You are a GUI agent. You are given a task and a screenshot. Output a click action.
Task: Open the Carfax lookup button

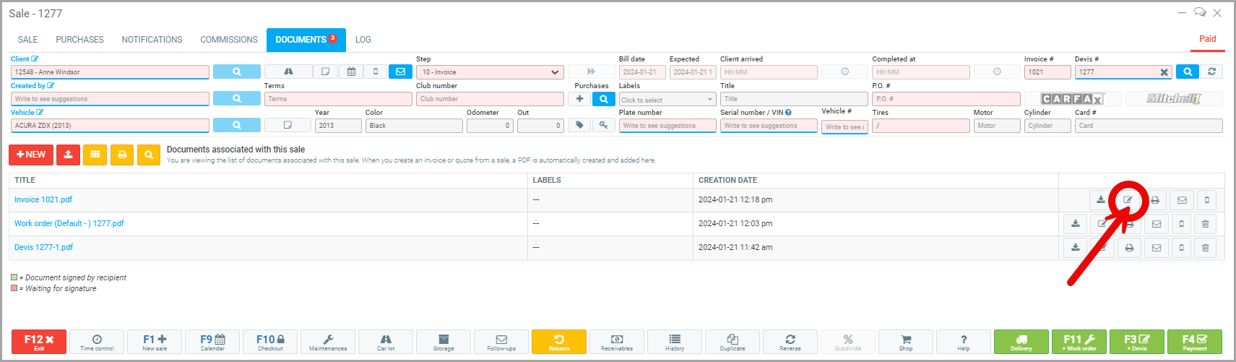[x=1072, y=99]
